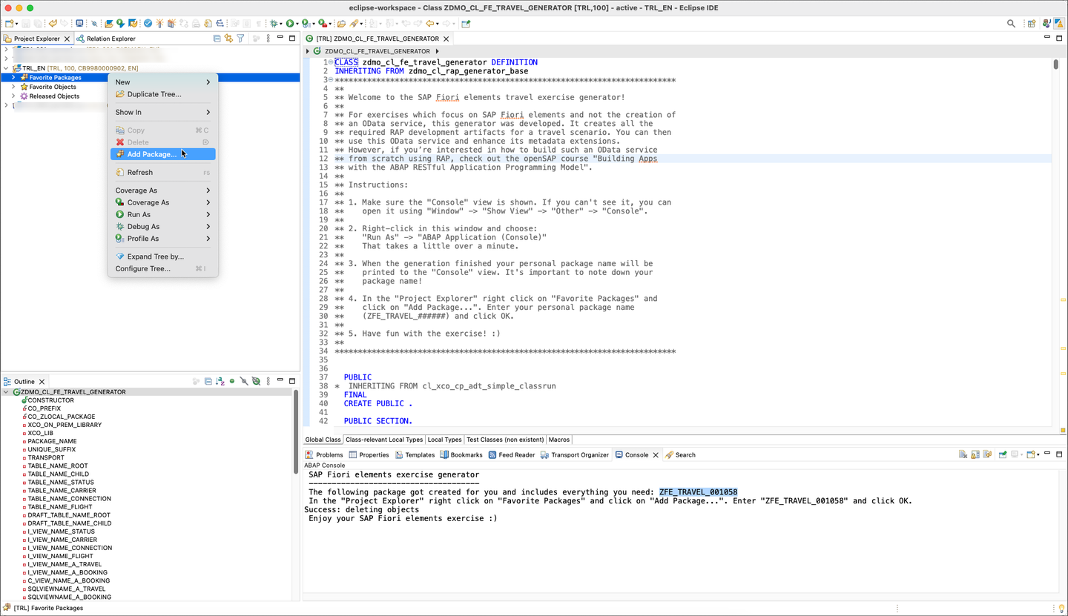This screenshot has width=1068, height=616.
Task: Choose Expand Tree by... menu entry
Action: tap(163, 256)
